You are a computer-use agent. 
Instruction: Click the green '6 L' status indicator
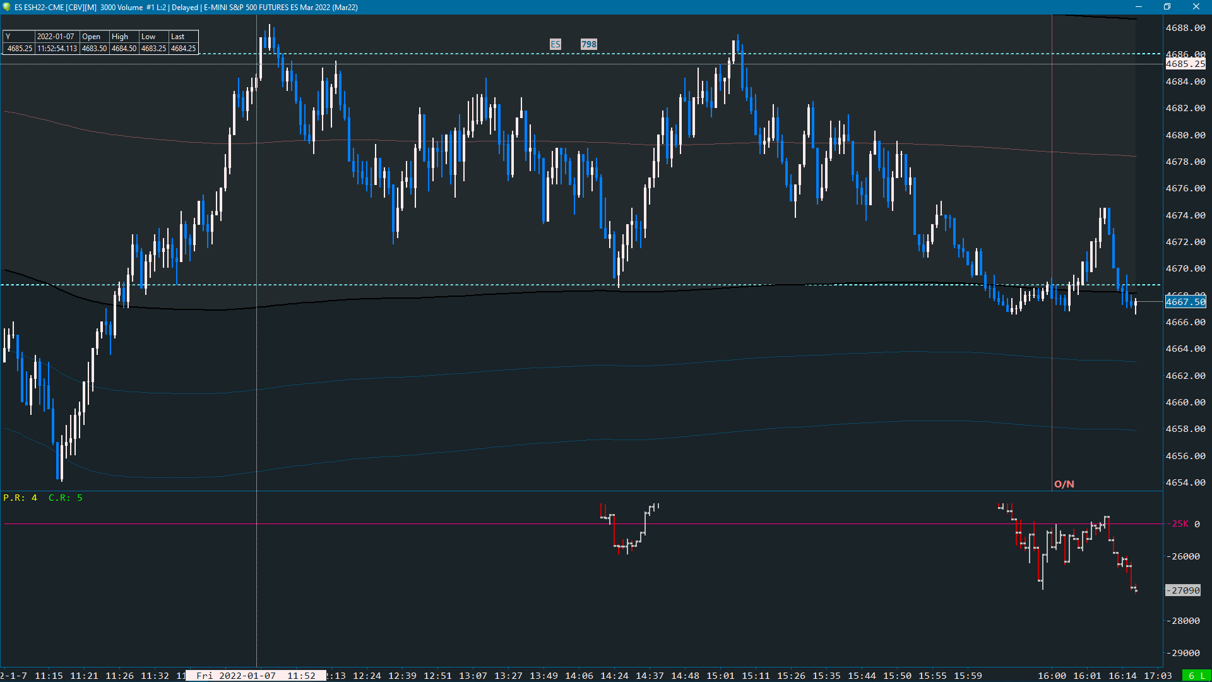(x=1196, y=676)
